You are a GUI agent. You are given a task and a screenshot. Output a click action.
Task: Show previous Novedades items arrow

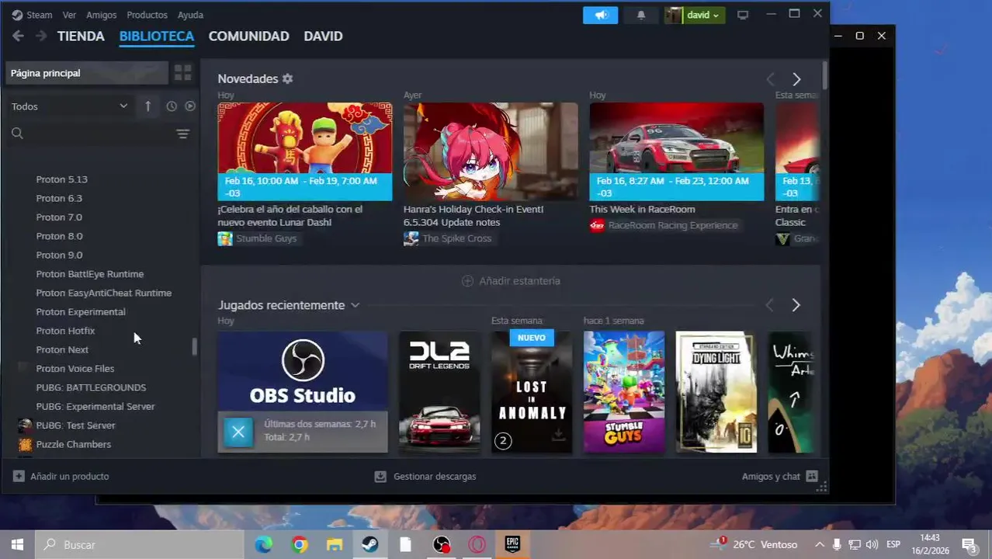coord(770,79)
